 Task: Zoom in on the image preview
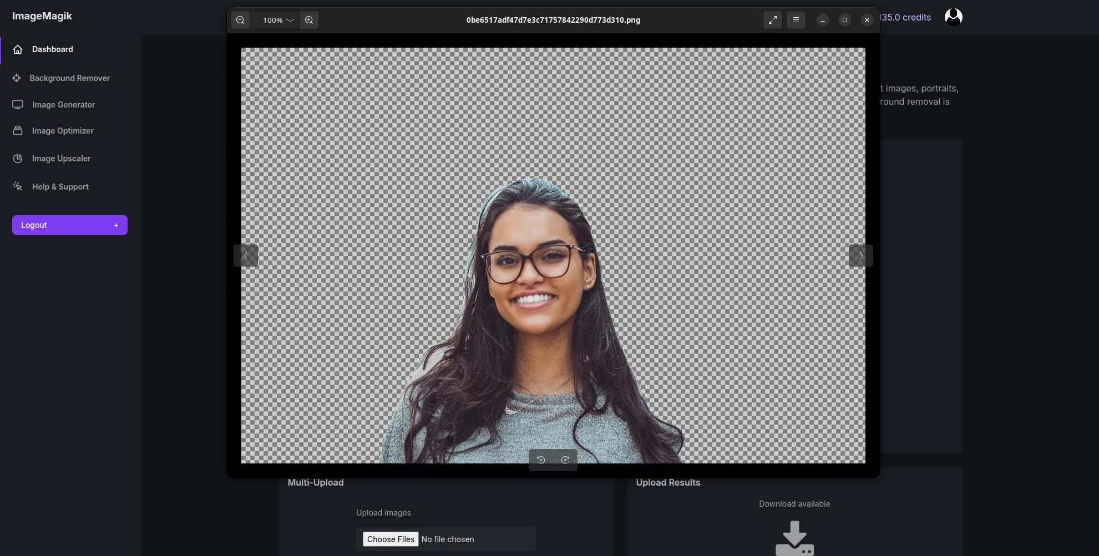tap(309, 20)
